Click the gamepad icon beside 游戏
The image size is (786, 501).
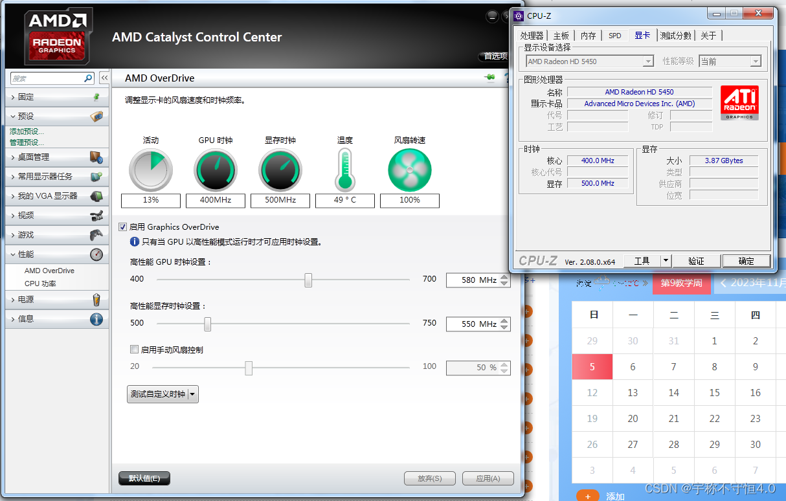(96, 235)
